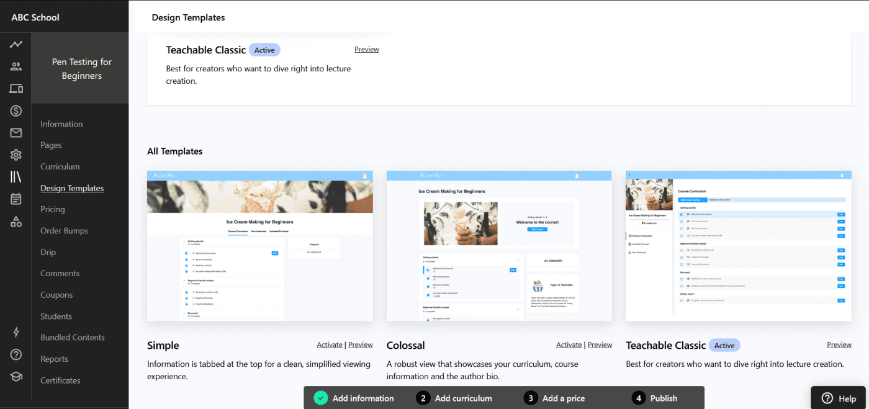The height and width of the screenshot is (409, 869).
Task: Click the Simple template thumbnail
Action: pyautogui.click(x=260, y=246)
